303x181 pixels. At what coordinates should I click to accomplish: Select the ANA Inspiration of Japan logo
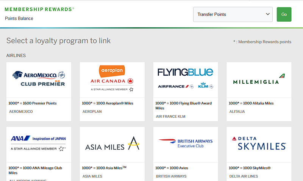39,143
